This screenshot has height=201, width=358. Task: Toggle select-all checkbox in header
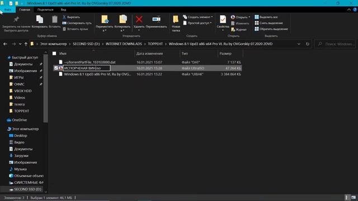click(x=54, y=54)
